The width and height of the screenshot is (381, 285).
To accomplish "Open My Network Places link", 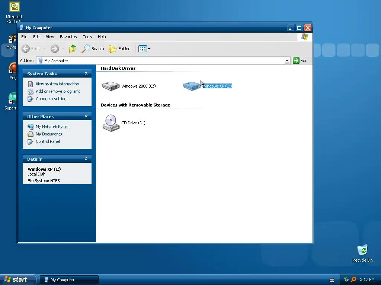I will [x=52, y=127].
